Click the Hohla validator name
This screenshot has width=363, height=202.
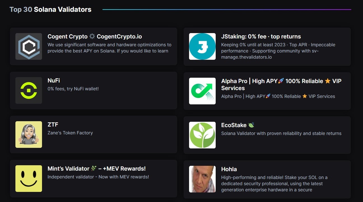pos(229,169)
